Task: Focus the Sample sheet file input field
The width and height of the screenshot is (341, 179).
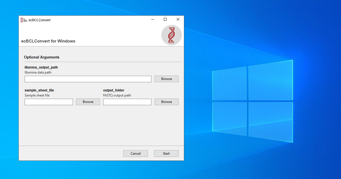Action: [49, 102]
